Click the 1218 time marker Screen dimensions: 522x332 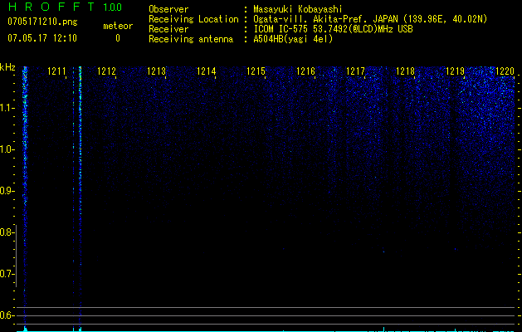click(405, 71)
